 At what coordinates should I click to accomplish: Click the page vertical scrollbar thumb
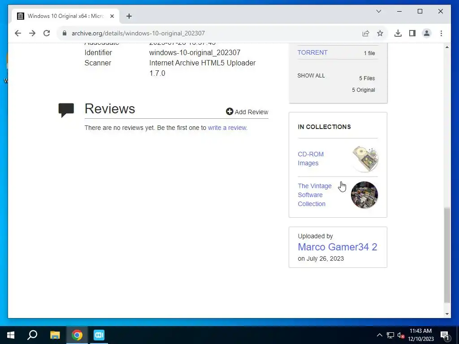(447, 255)
